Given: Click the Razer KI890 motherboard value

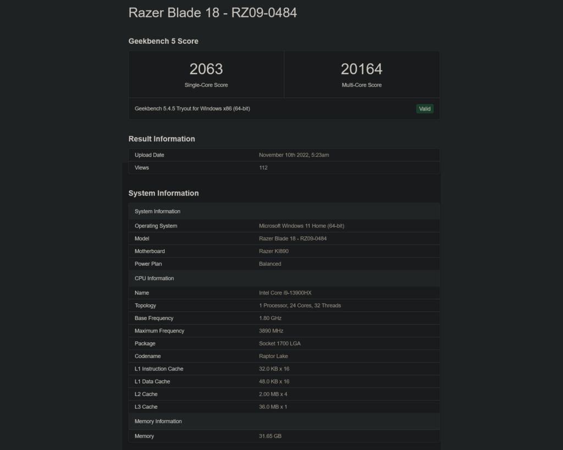Looking at the screenshot, I should point(274,251).
